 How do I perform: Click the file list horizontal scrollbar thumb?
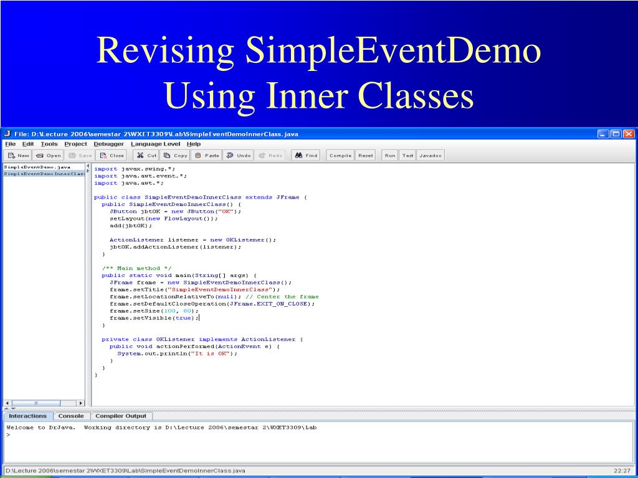point(36,403)
